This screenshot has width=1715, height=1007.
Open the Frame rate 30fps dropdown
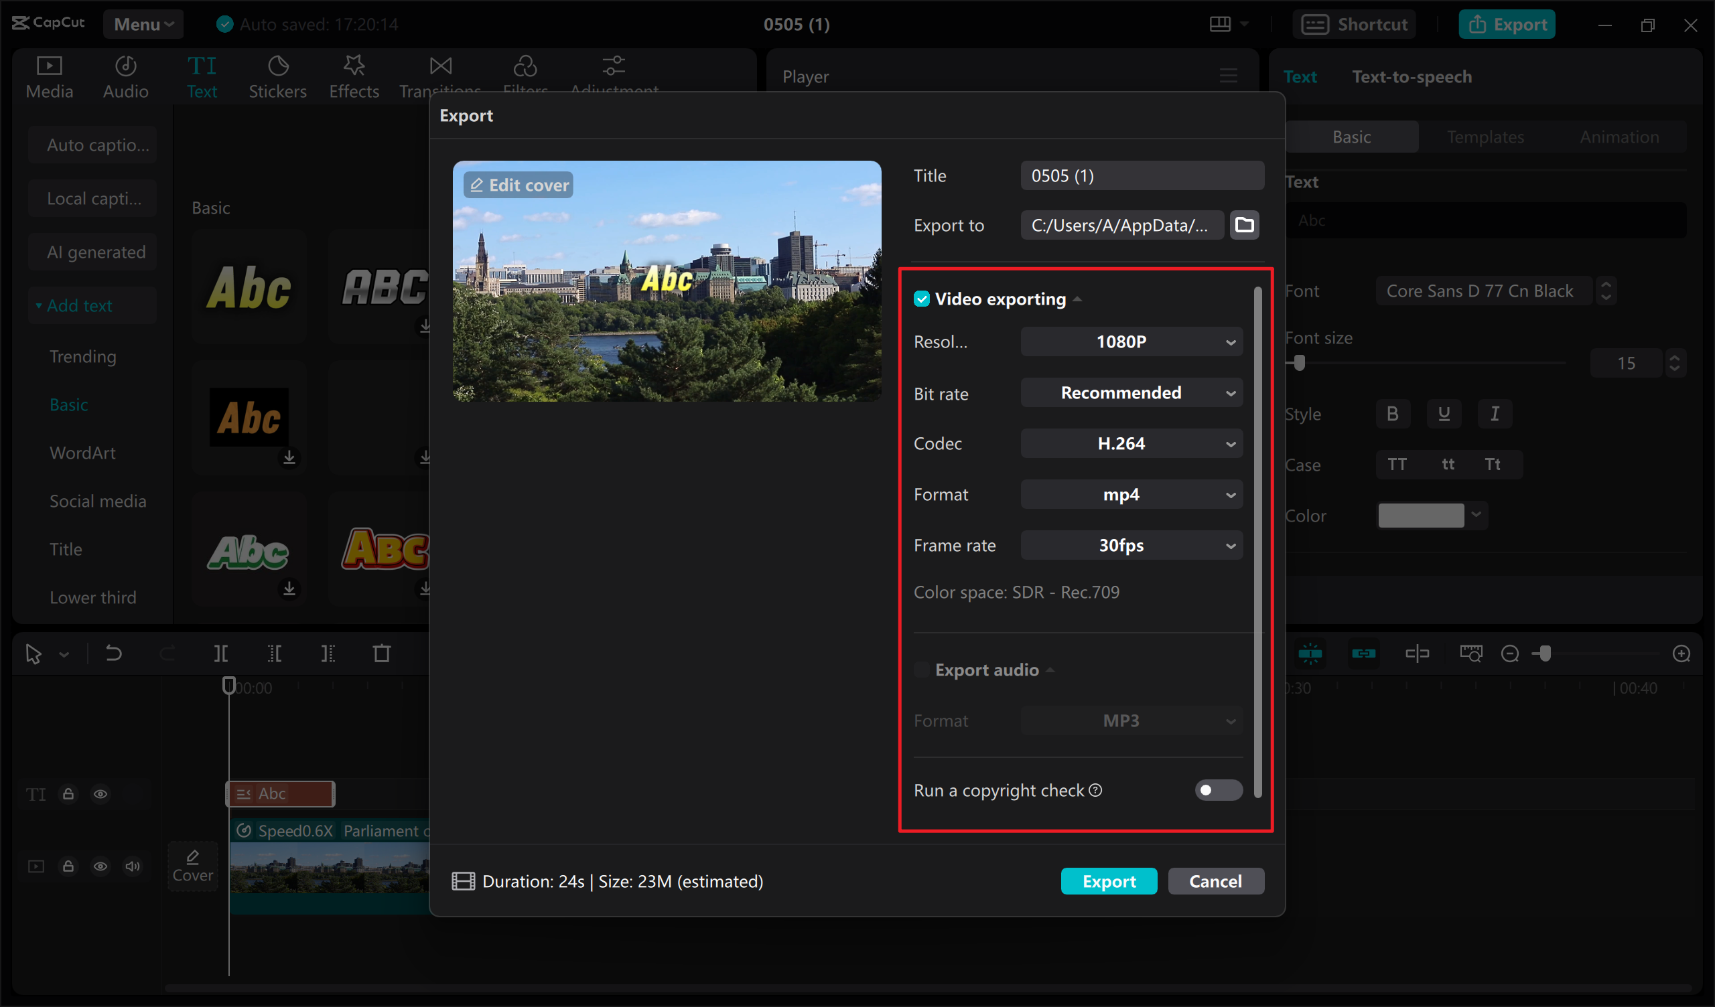(x=1131, y=546)
